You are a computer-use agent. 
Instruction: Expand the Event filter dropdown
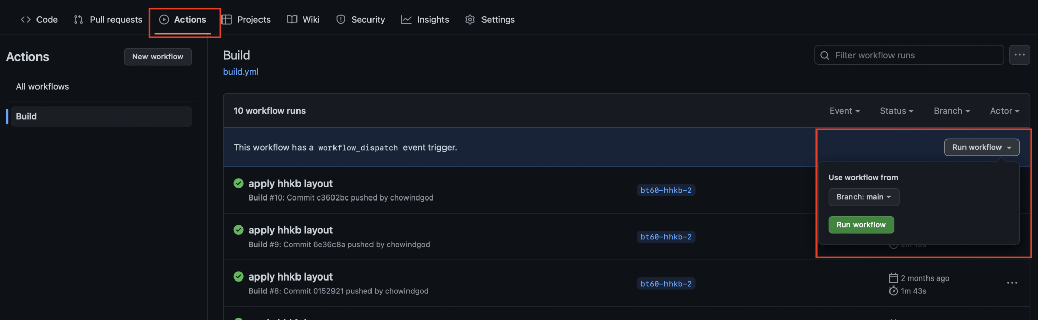tap(844, 111)
